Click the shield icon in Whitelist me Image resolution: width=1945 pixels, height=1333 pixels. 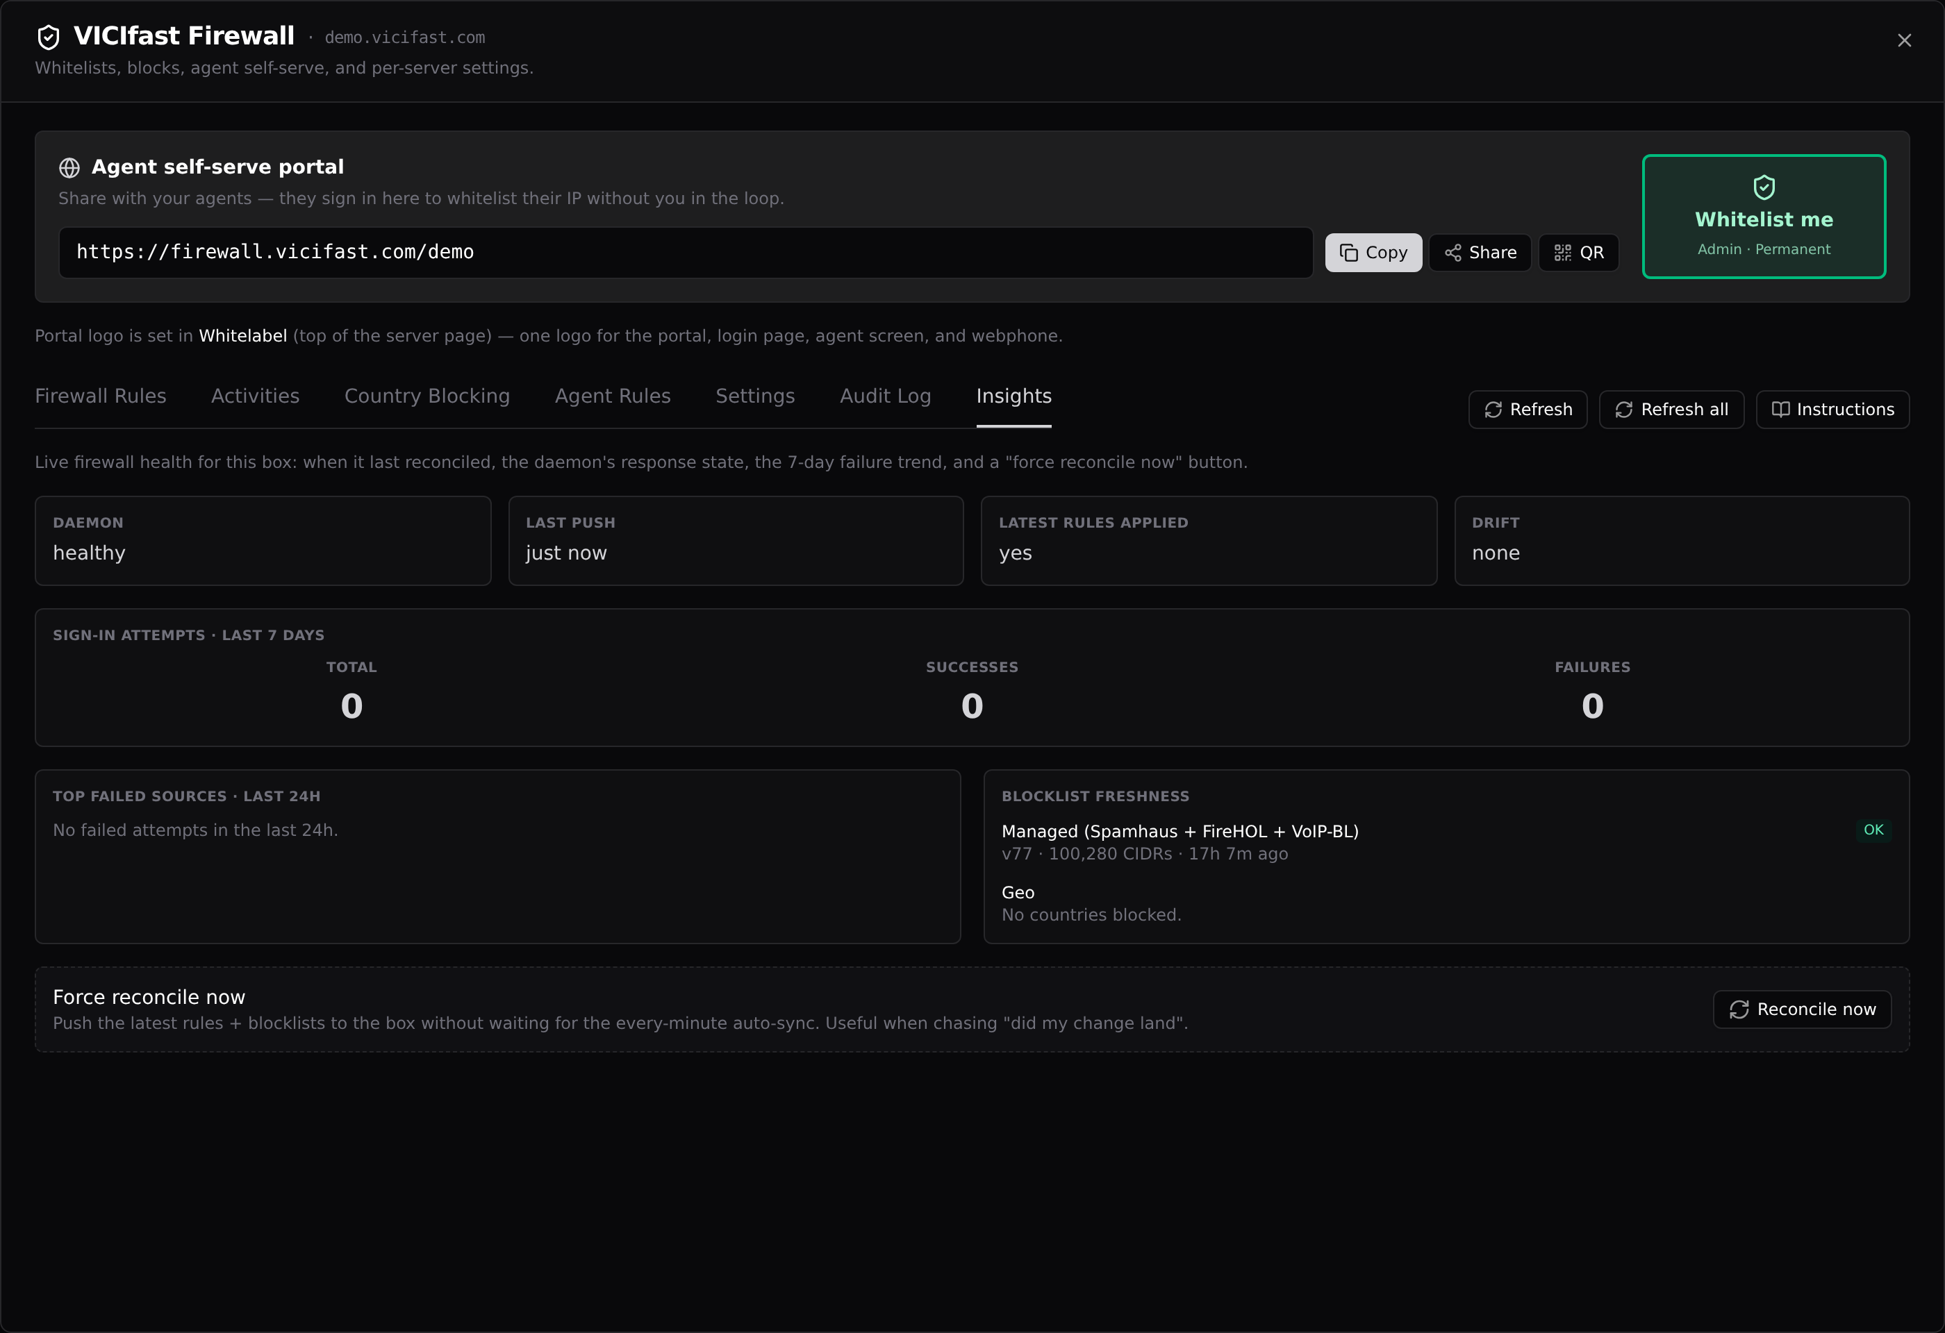point(1764,187)
